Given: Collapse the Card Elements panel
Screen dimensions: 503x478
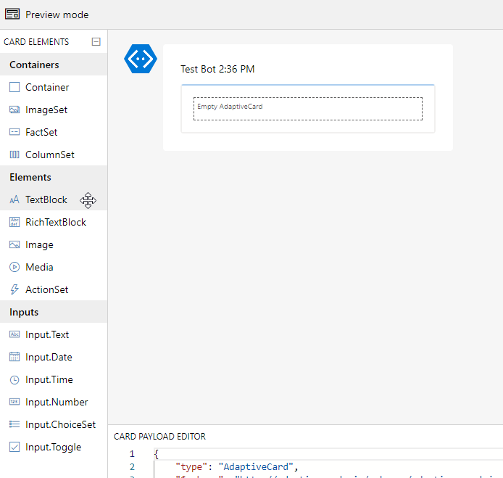Looking at the screenshot, I should click(x=96, y=42).
